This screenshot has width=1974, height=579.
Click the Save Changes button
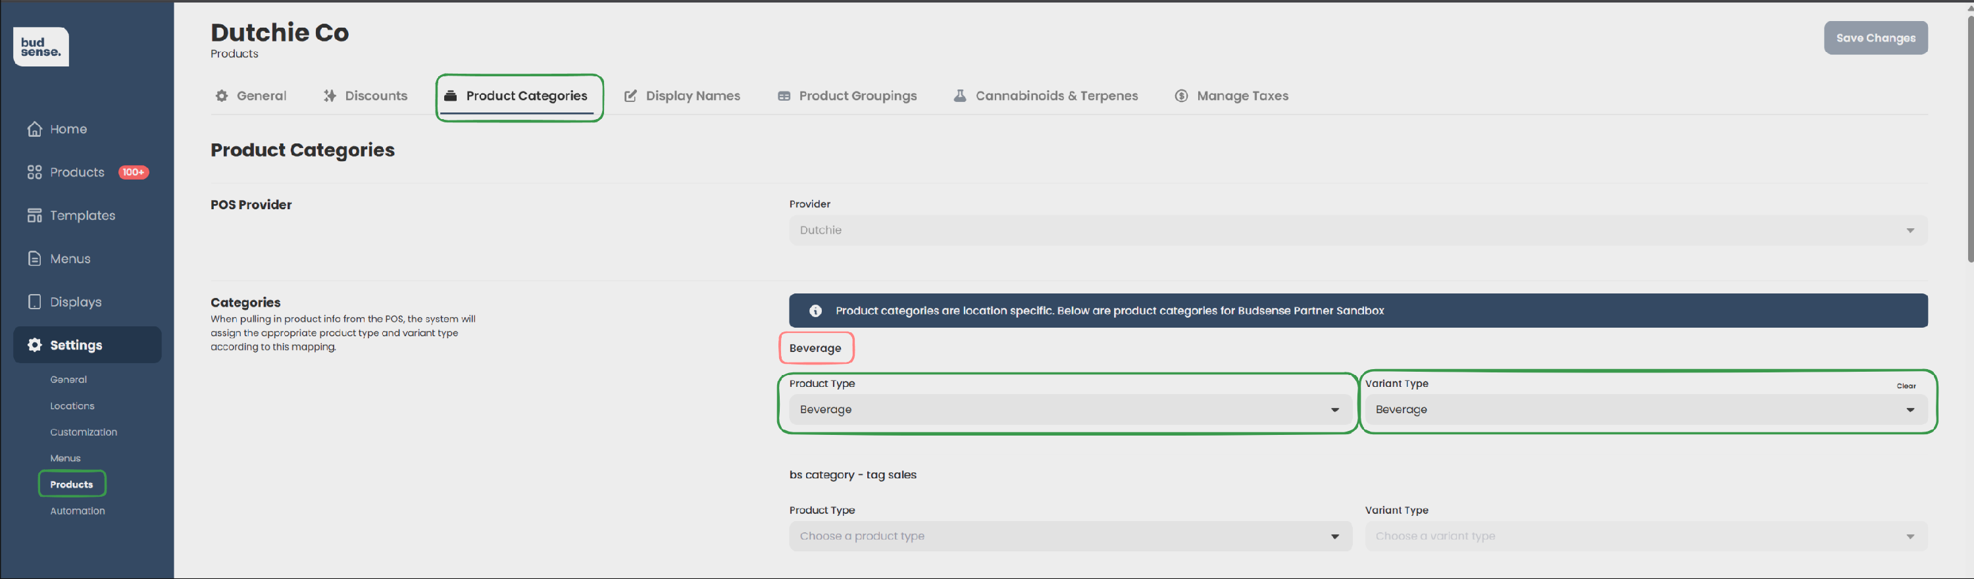click(x=1875, y=38)
